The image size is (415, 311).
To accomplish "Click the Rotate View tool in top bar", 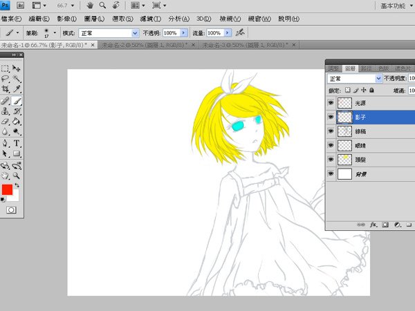I will coord(116,5).
